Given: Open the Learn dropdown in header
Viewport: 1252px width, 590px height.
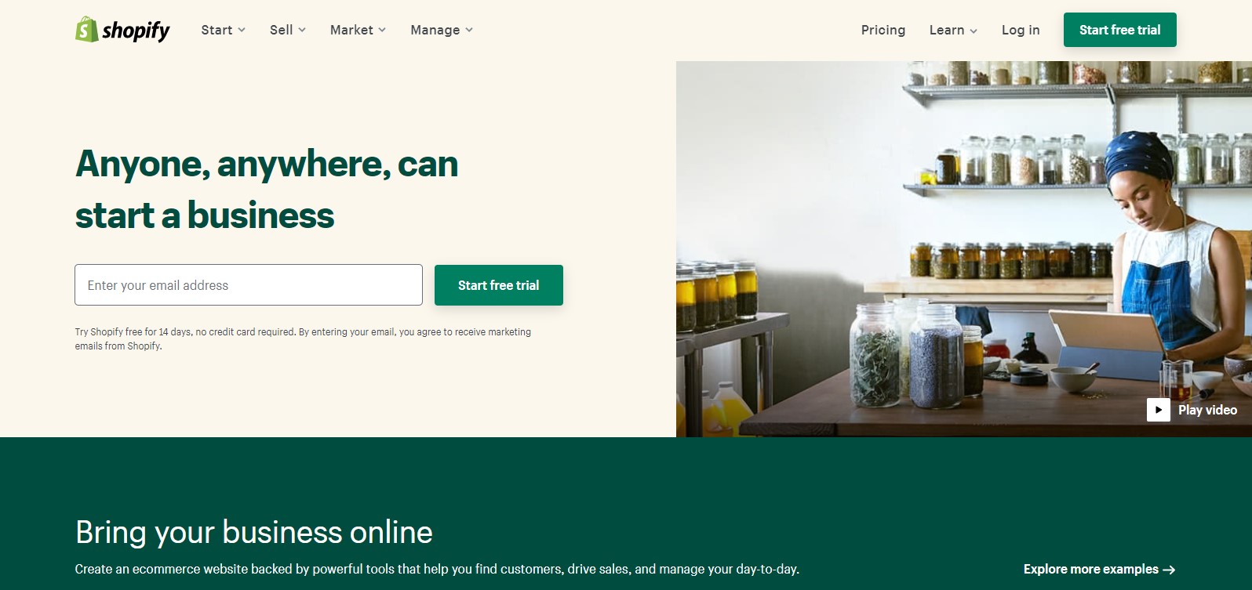Looking at the screenshot, I should pos(953,30).
